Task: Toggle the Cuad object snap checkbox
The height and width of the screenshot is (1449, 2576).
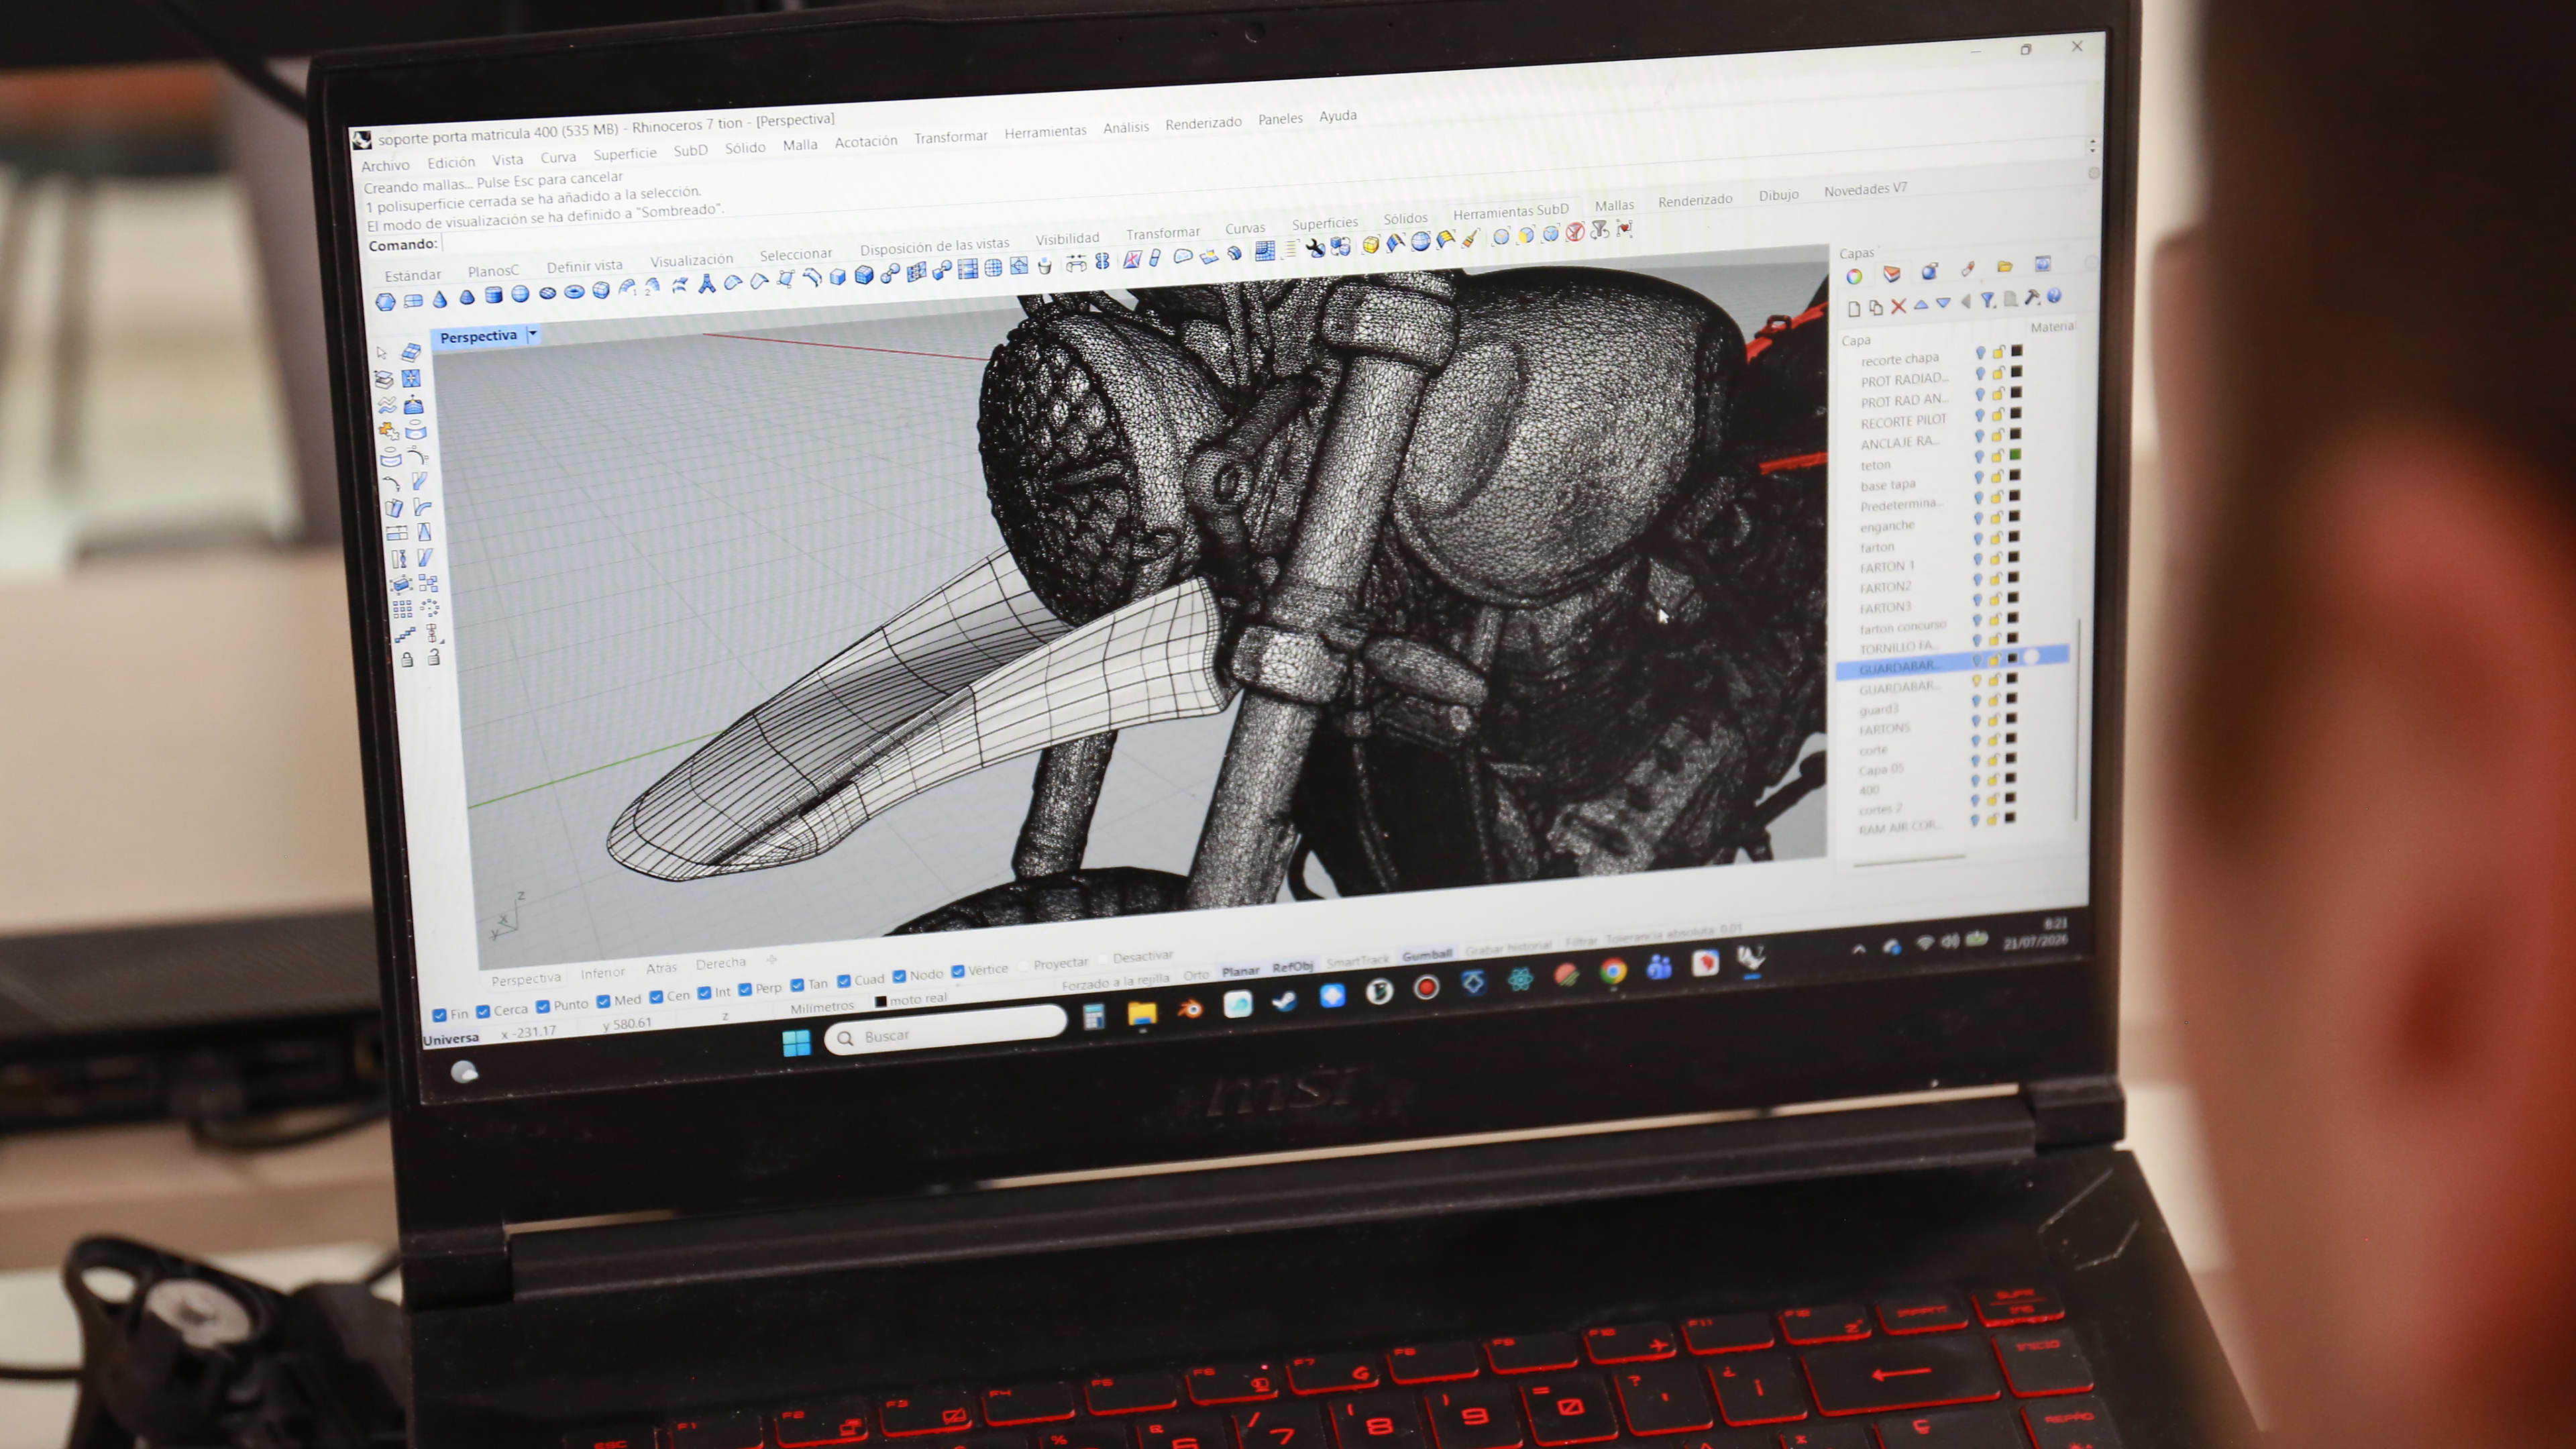Action: [x=844, y=981]
